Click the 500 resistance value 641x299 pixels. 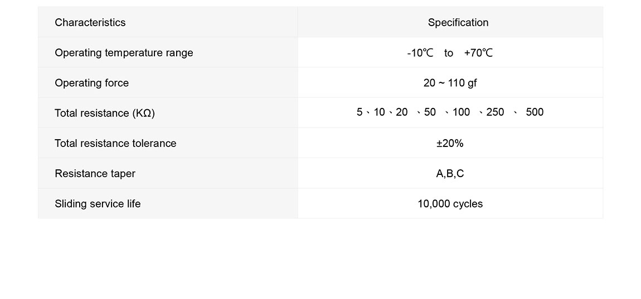coord(535,112)
